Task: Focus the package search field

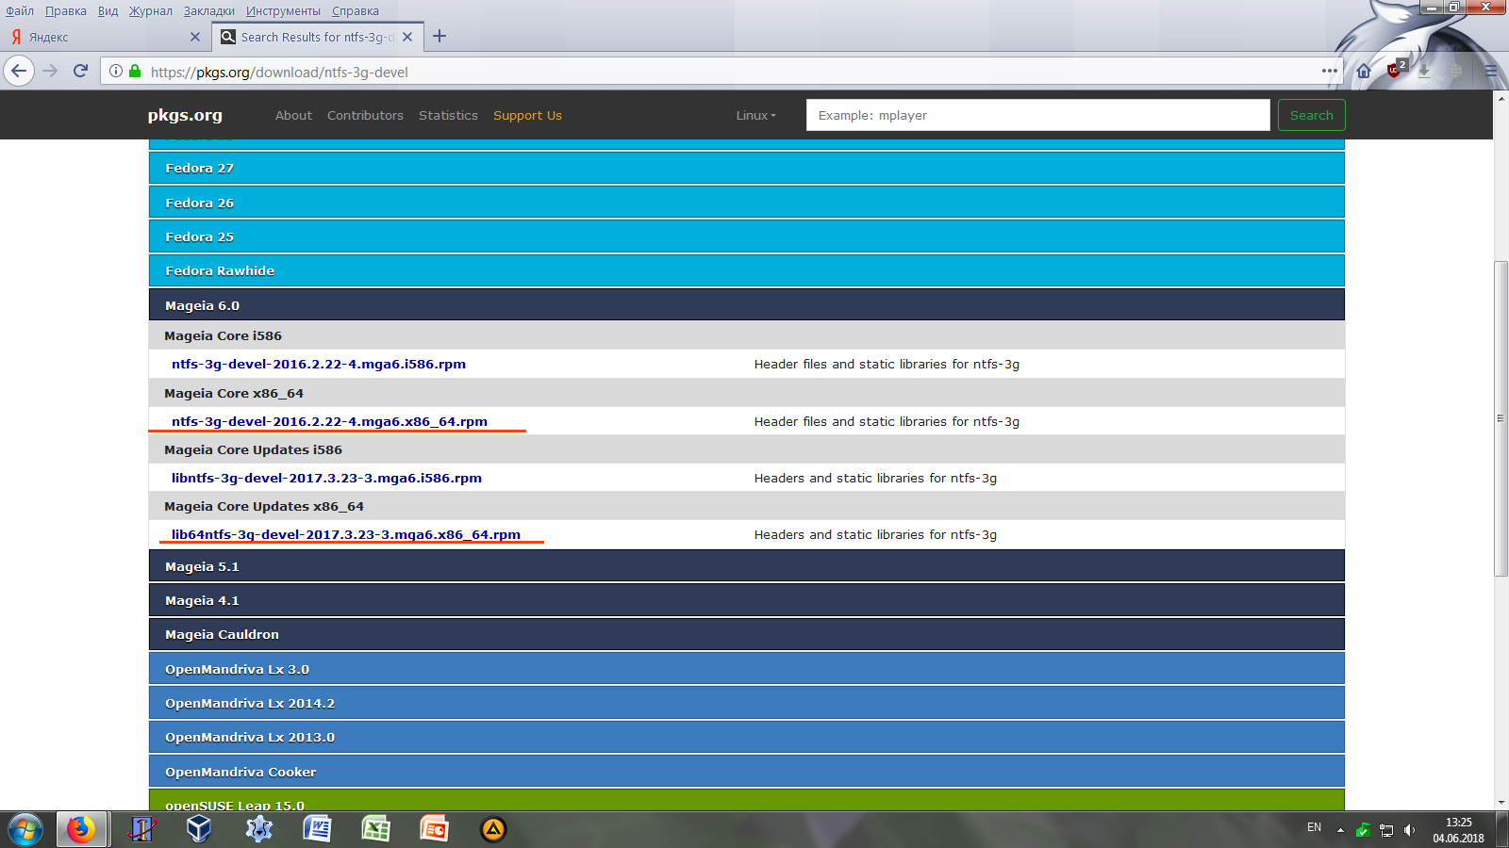Action: tap(1037, 115)
